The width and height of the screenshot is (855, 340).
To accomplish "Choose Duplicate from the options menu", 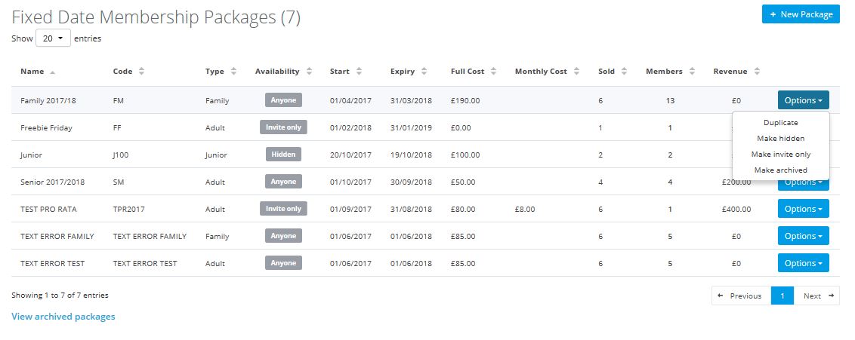I will coord(780,122).
